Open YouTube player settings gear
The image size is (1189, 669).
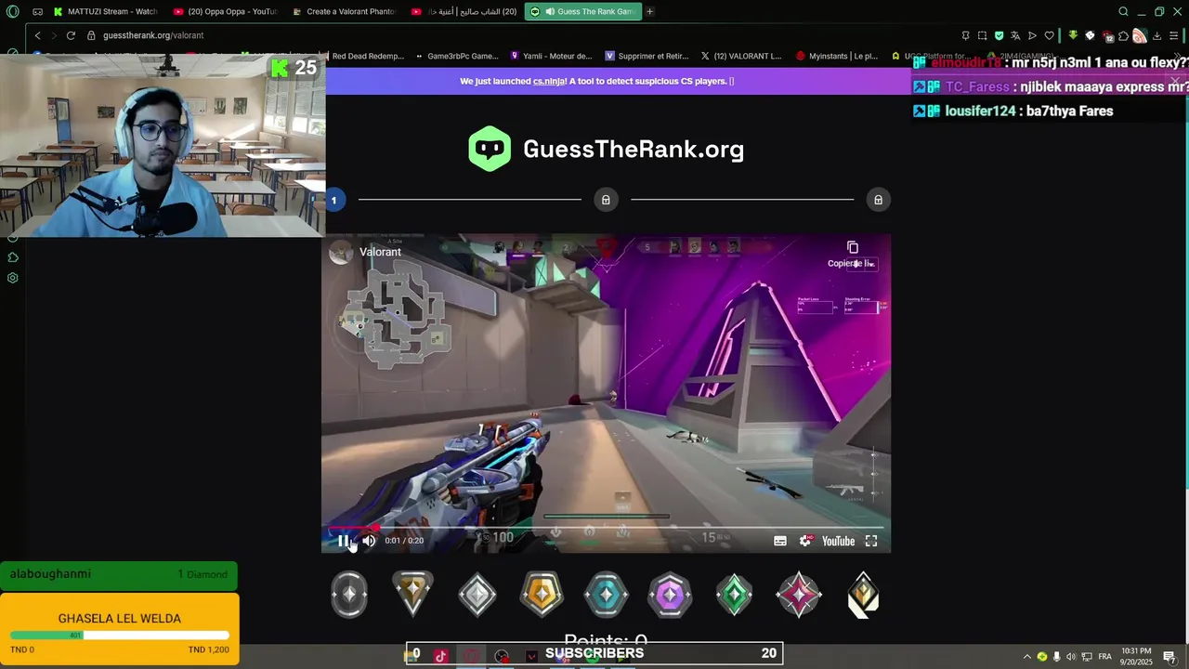pos(805,541)
